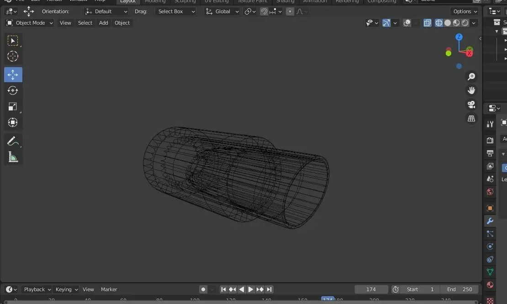This screenshot has width=507, height=304.
Task: Jump to previous keyframe
Action: (232, 289)
